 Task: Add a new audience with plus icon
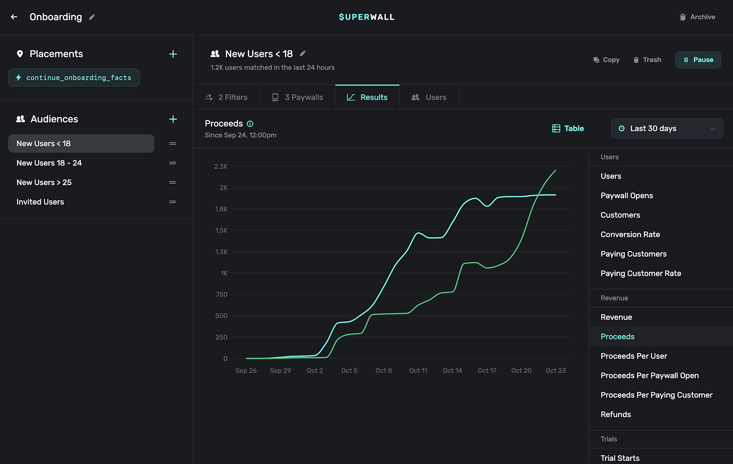point(173,119)
